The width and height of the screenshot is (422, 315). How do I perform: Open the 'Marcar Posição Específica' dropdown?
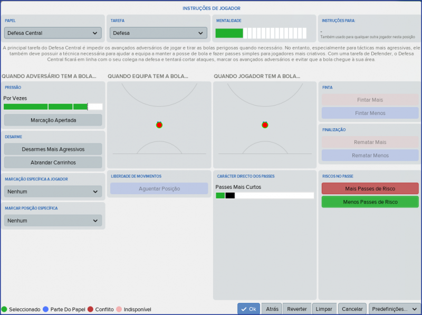(x=53, y=221)
